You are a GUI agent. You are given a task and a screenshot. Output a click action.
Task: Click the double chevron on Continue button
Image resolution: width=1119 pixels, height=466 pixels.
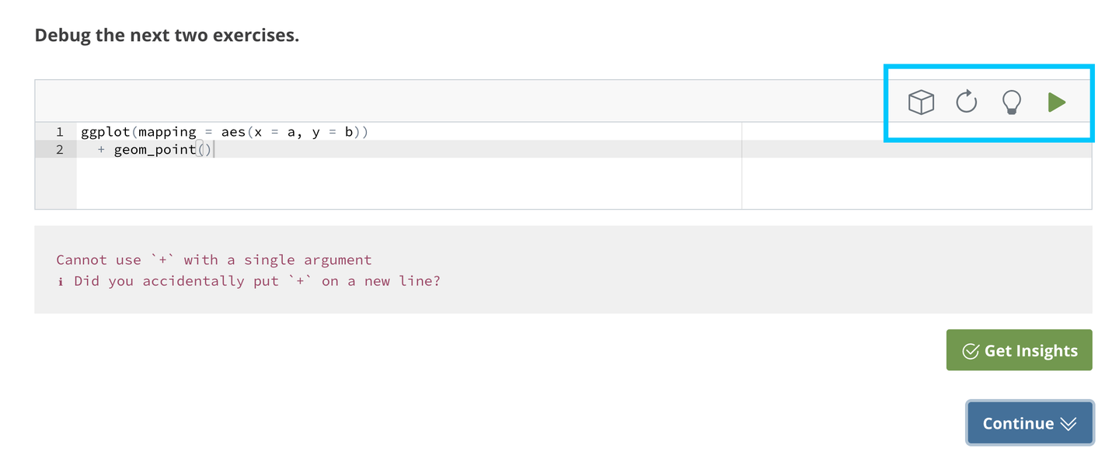[1068, 423]
